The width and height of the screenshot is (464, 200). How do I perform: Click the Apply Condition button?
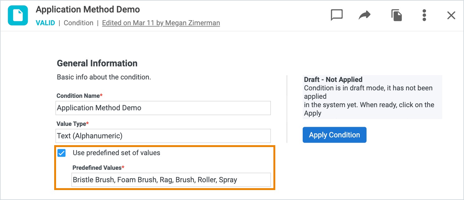(334, 135)
